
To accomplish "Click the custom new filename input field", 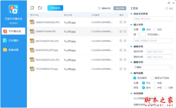I will click(x=153, y=19).
